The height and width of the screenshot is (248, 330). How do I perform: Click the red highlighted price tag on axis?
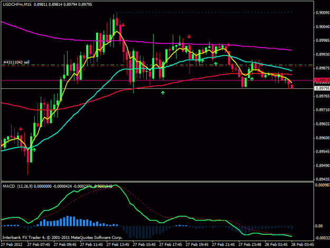coord(322,80)
